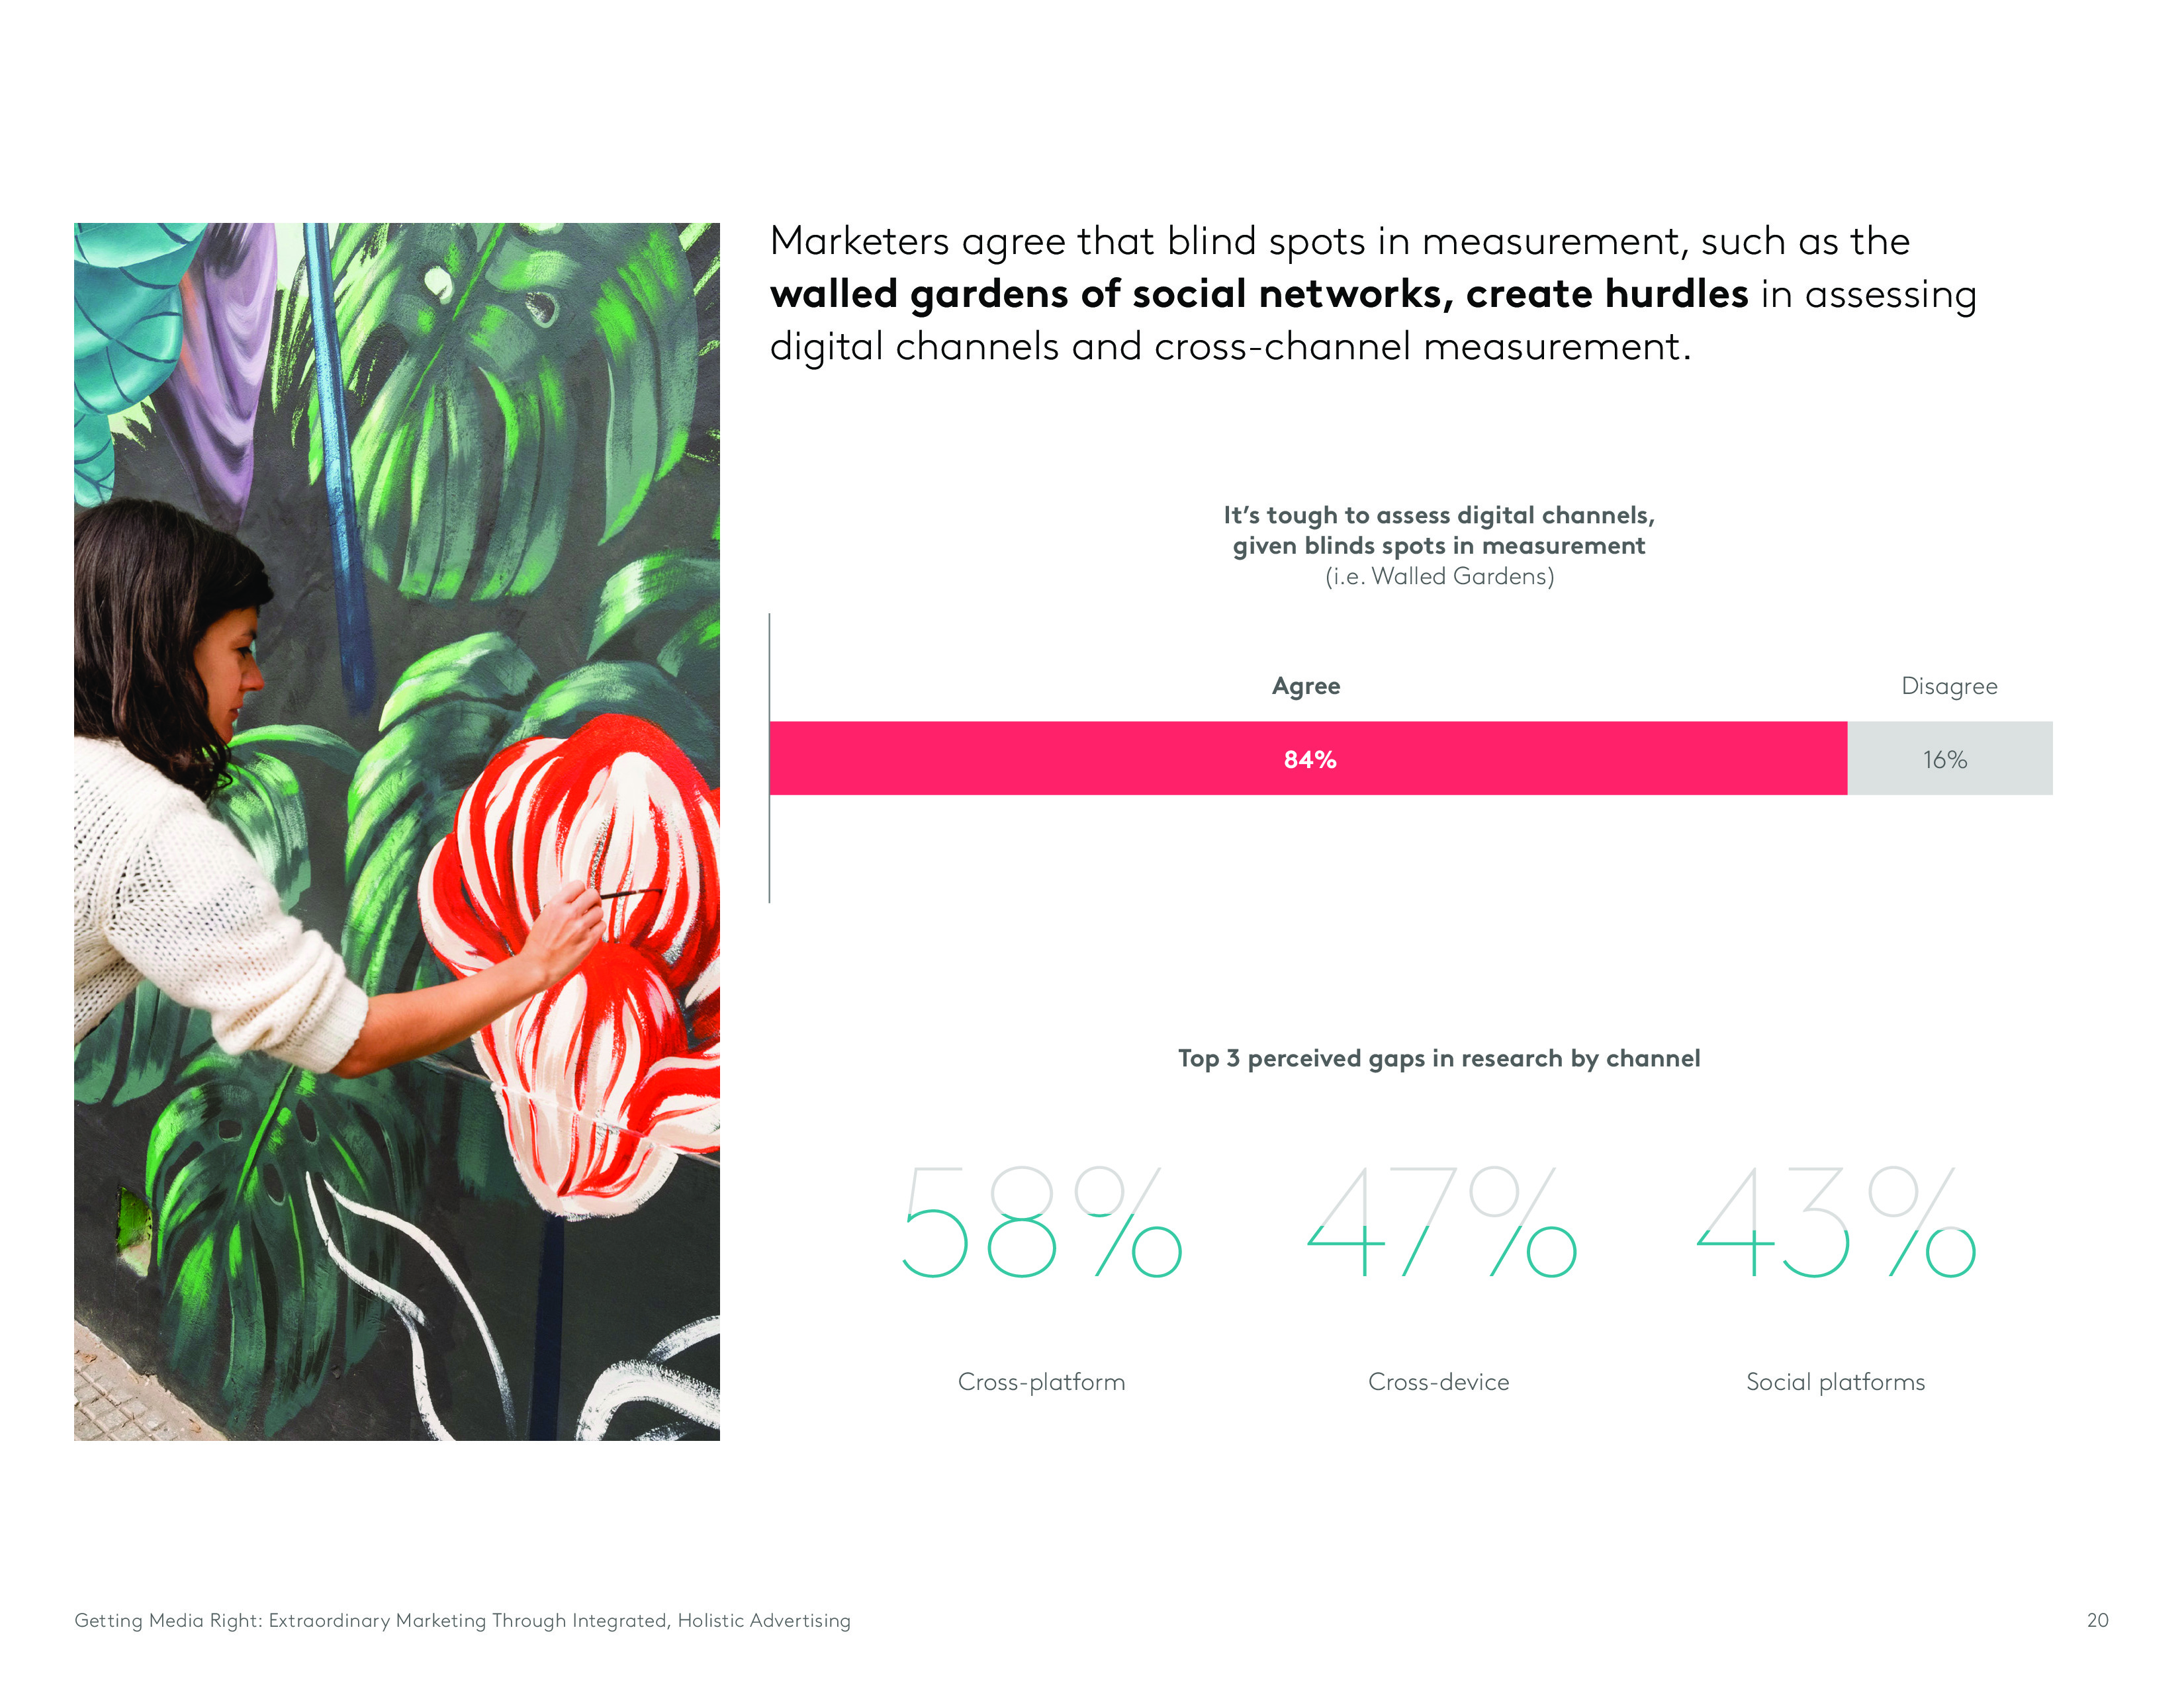Click the "(i.e. Walled Gardens)" subtitle
Viewport: 2184px width, 1687px height.
pos(1438,577)
